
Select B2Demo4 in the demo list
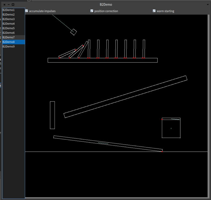pyautogui.click(x=14, y=24)
